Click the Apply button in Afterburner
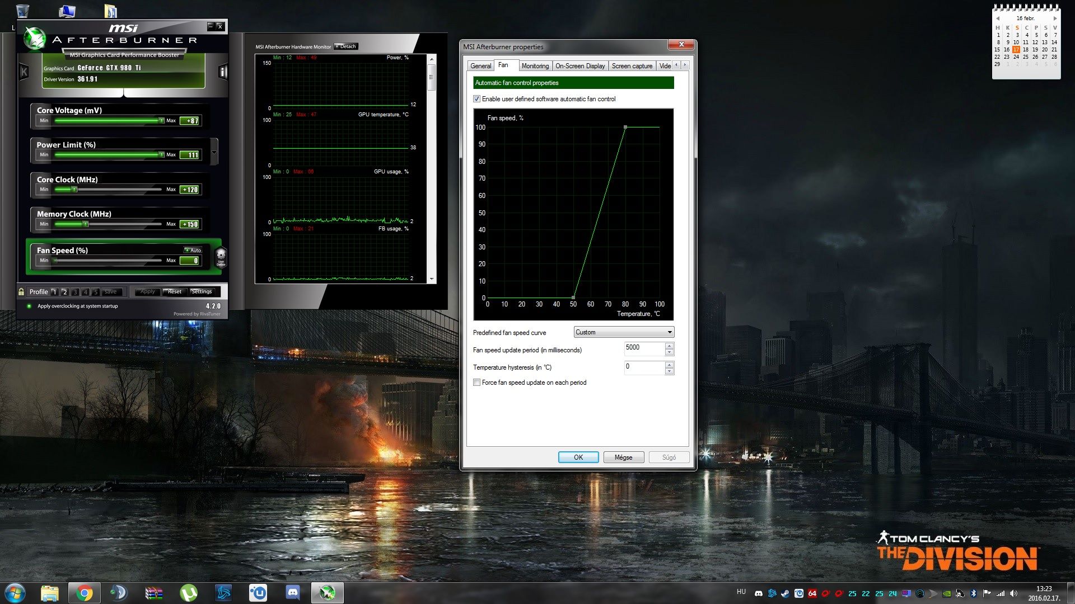Viewport: 1075px width, 604px height. (147, 291)
